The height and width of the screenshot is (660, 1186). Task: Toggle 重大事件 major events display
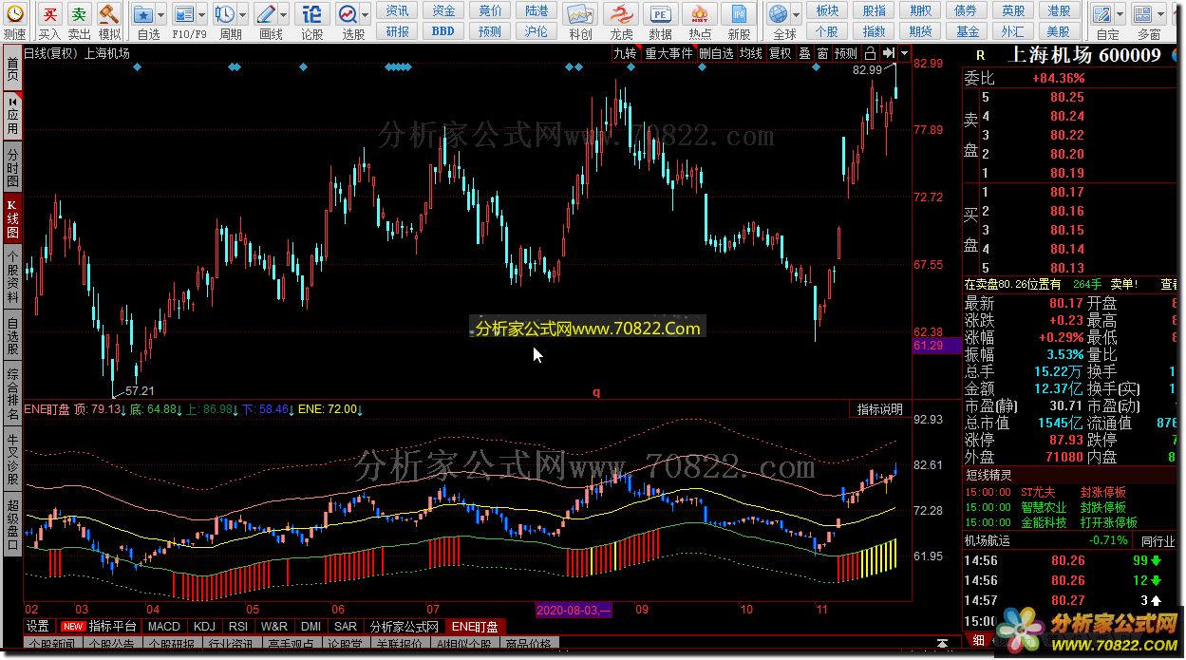tap(668, 53)
